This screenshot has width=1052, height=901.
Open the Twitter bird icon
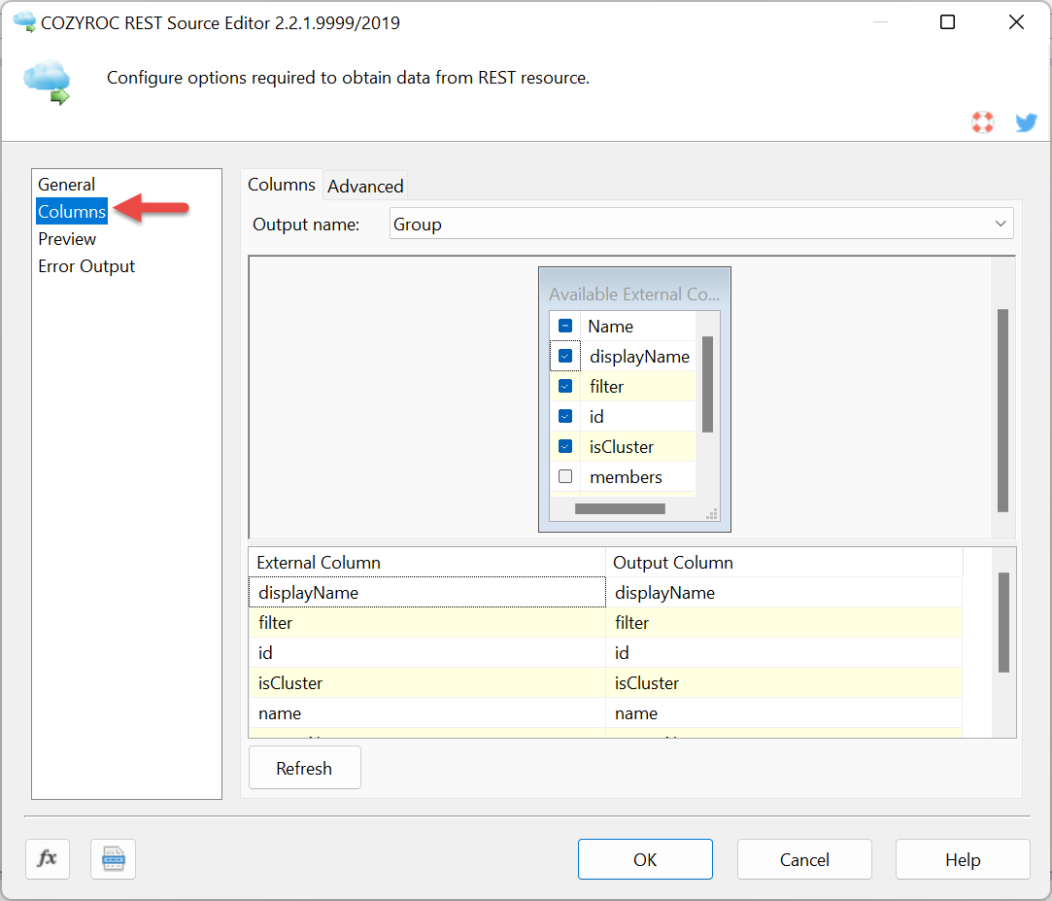[1025, 122]
